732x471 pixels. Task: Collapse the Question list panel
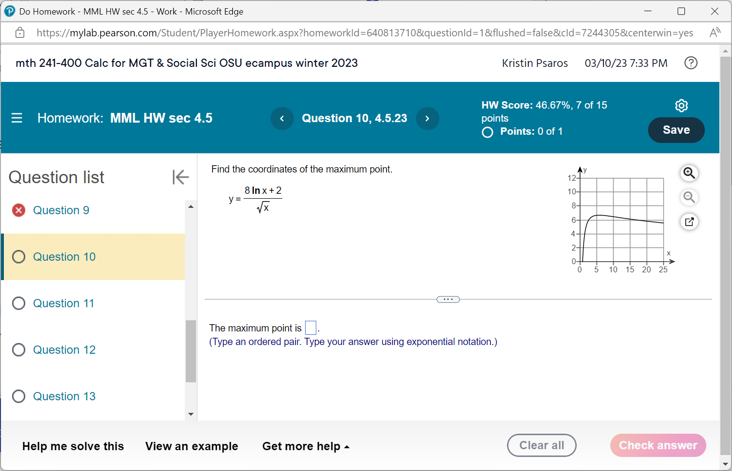pos(180,177)
